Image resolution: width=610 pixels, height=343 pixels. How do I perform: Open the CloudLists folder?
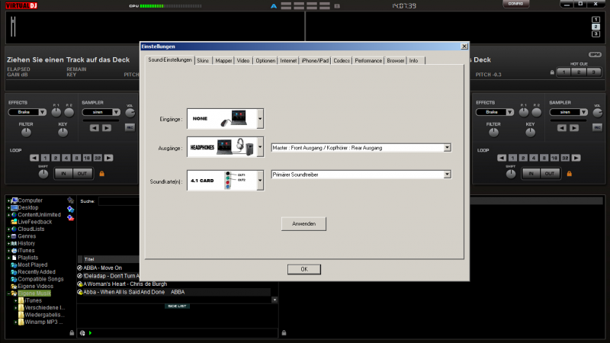tap(30, 229)
